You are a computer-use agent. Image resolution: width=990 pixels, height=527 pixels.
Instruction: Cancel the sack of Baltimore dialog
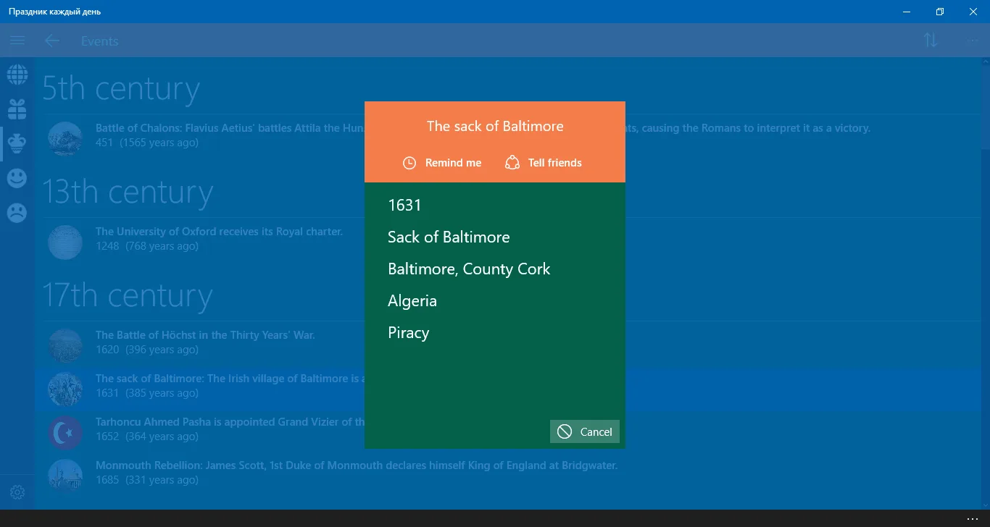click(585, 431)
